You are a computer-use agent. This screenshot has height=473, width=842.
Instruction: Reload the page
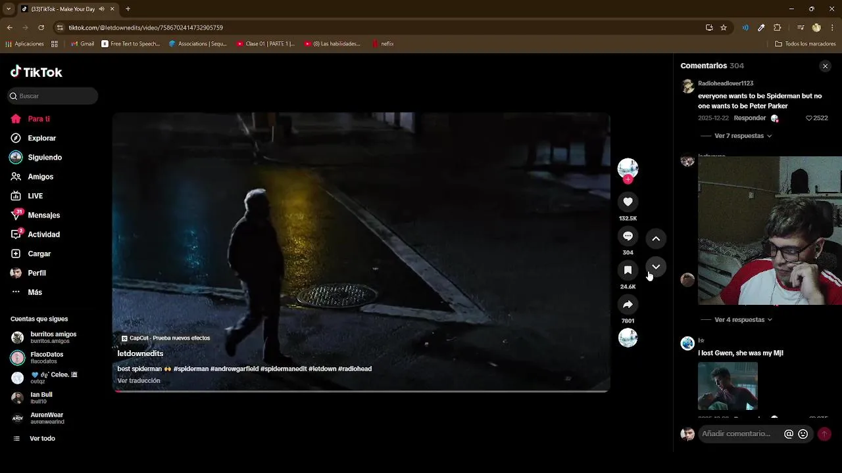41,28
